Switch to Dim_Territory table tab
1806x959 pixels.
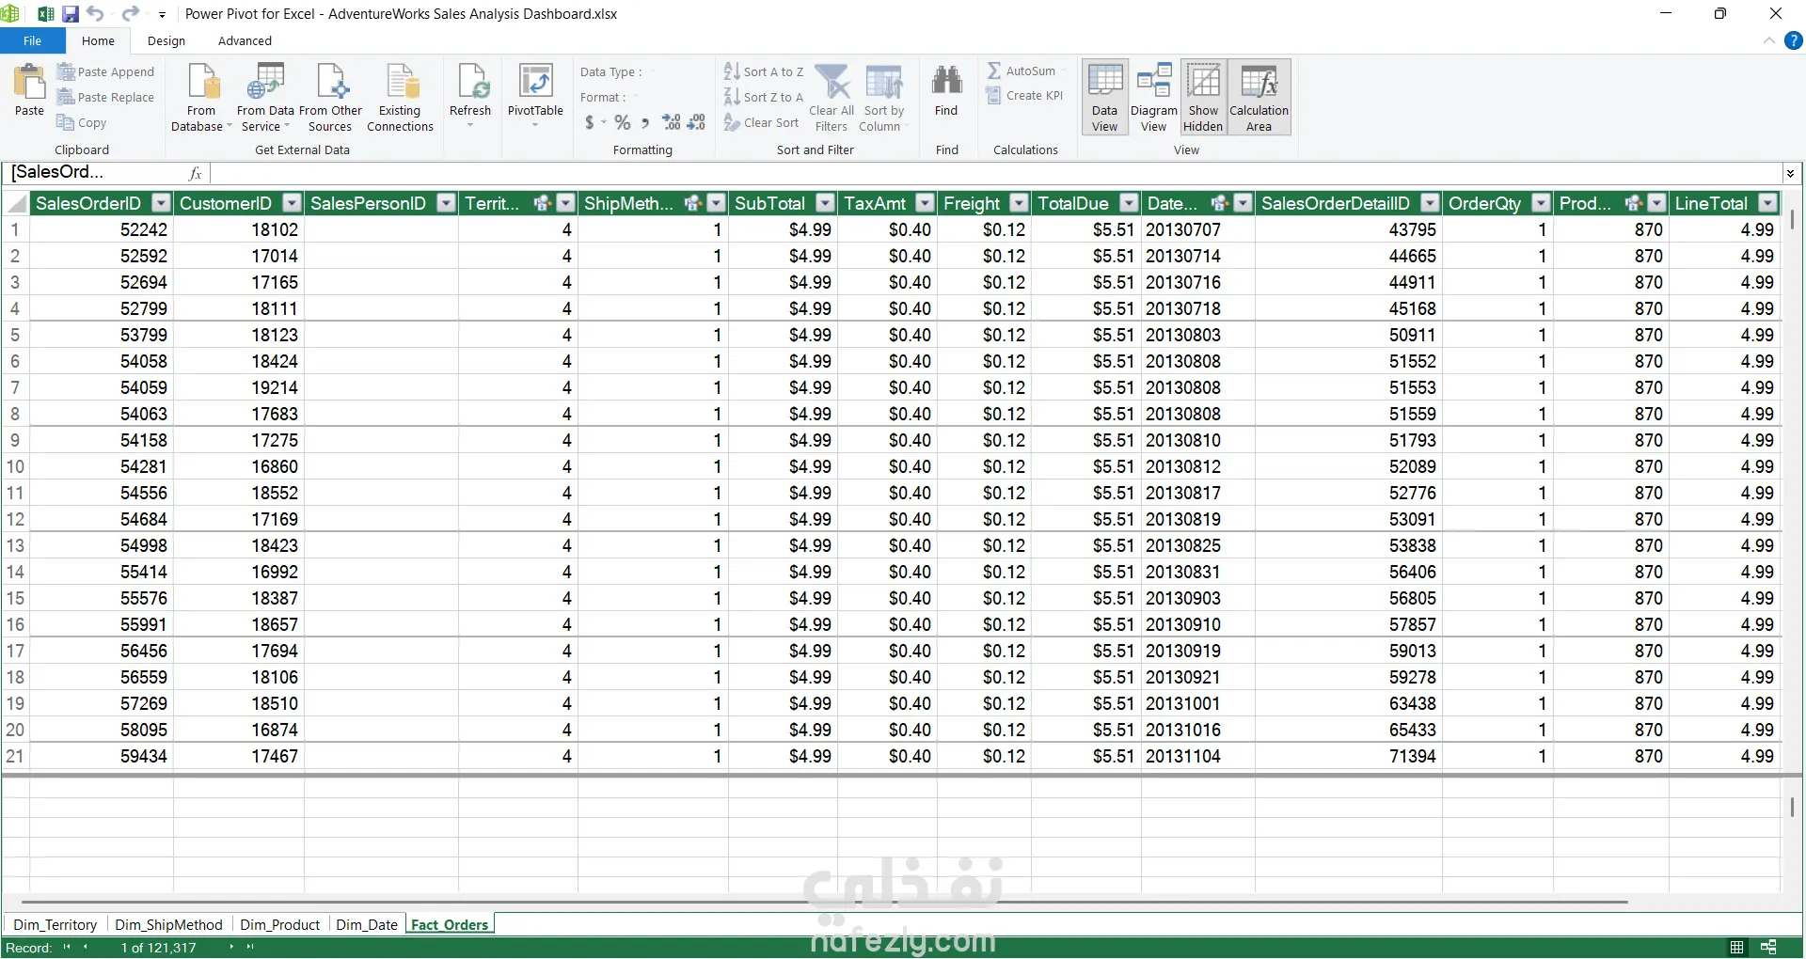55,924
